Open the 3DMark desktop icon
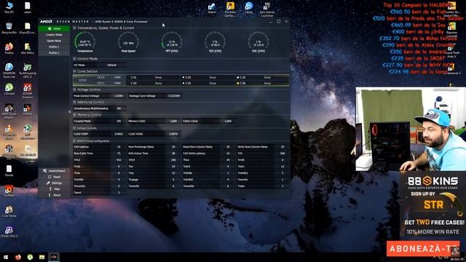This screenshot has height=262, width=466. (28, 109)
